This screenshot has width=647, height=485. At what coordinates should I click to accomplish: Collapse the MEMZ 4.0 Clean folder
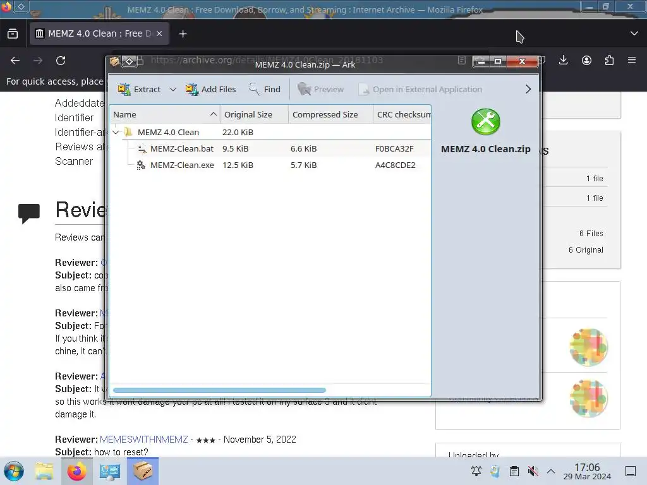[x=116, y=133]
